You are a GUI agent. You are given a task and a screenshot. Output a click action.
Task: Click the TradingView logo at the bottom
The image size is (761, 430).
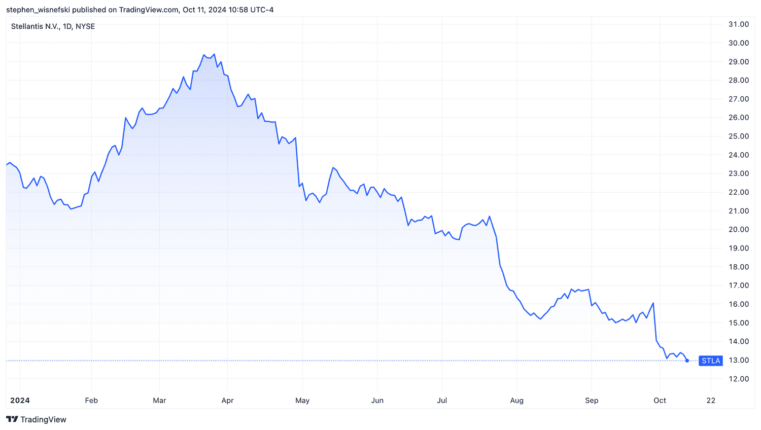click(x=36, y=419)
